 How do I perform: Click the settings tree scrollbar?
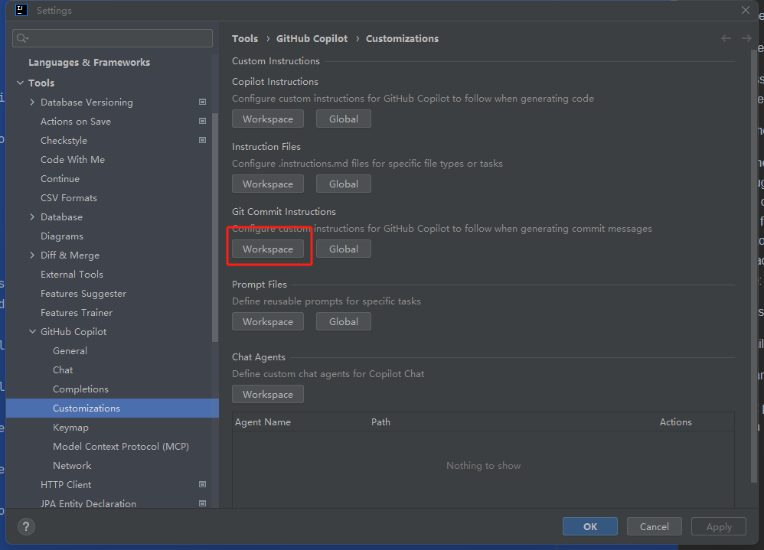(215, 227)
